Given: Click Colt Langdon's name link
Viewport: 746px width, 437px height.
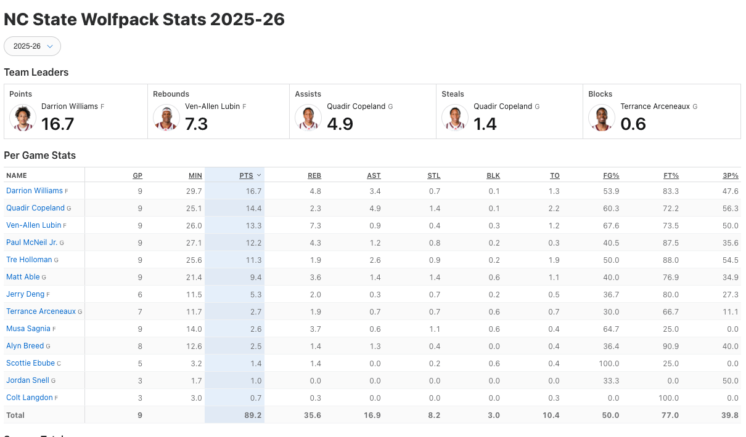Looking at the screenshot, I should point(30,398).
